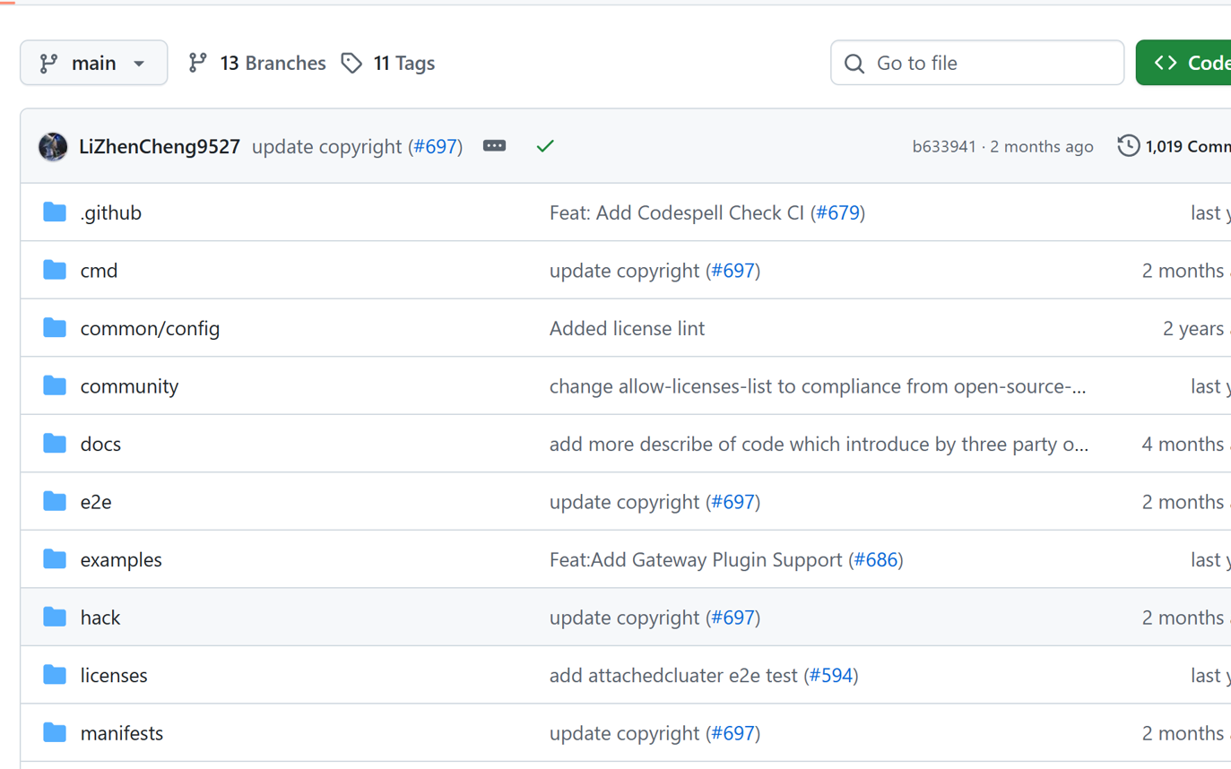Click the hack folder icon
Viewport: 1231px width, 769px height.
(55, 618)
